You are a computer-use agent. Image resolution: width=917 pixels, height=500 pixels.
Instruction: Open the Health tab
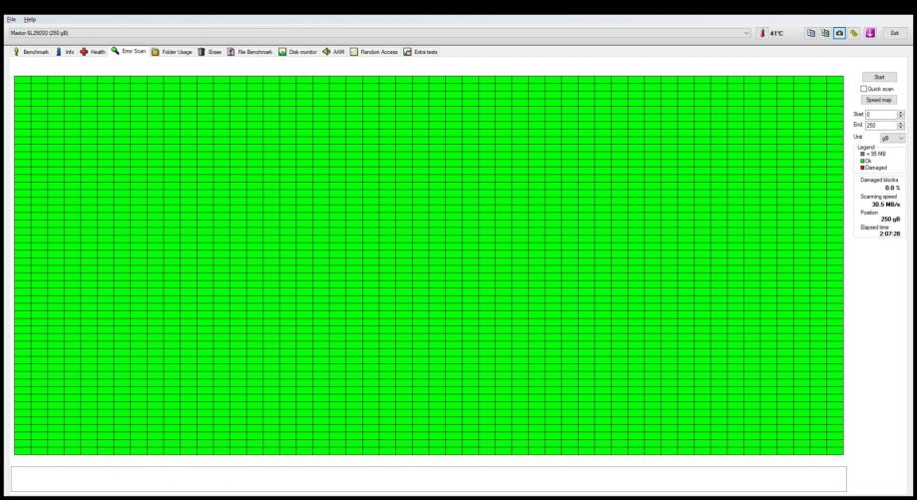[x=93, y=52]
